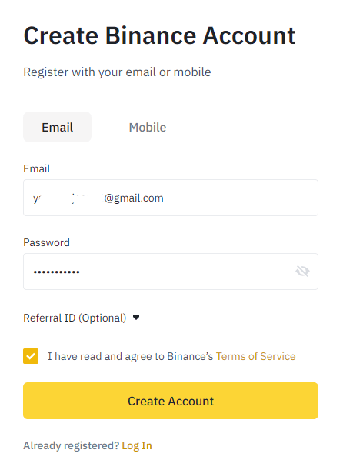Click the Already registered? text

click(x=72, y=445)
